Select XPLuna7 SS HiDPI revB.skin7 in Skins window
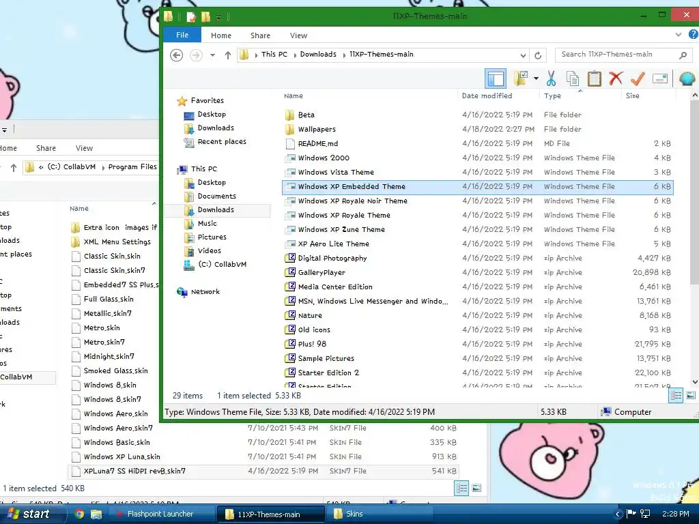 pyautogui.click(x=263, y=471)
